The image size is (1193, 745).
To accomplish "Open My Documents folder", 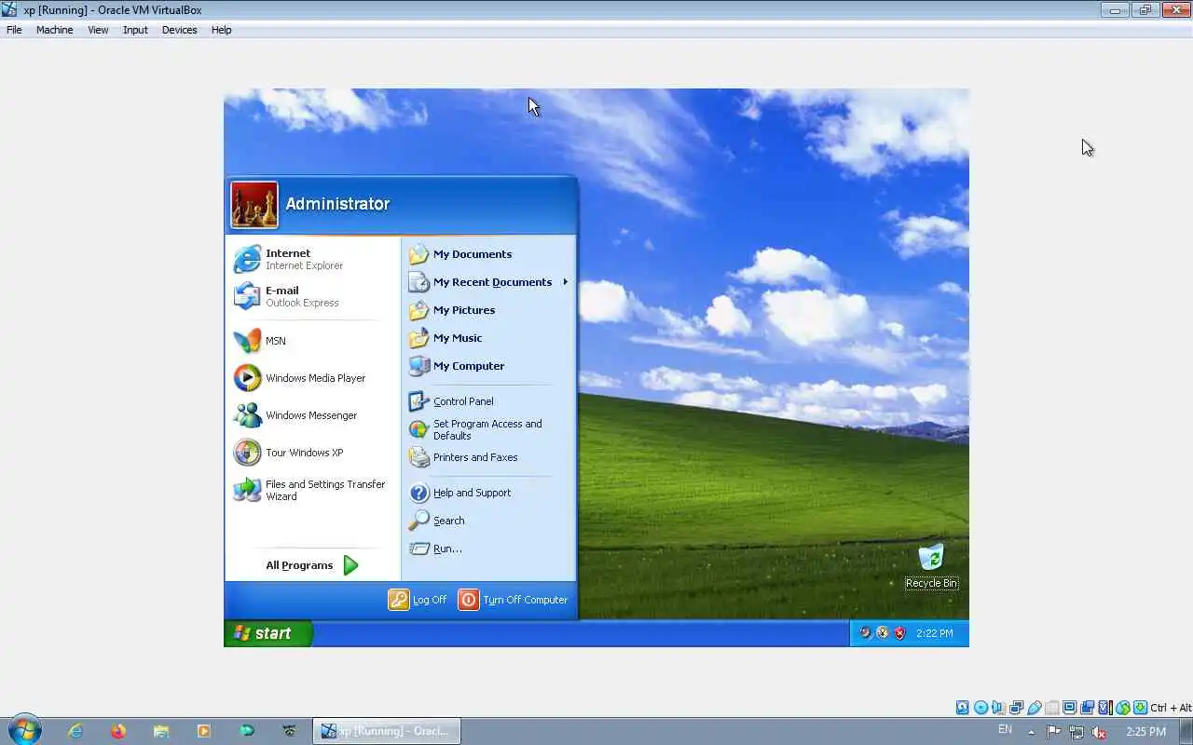I will pyautogui.click(x=488, y=254).
